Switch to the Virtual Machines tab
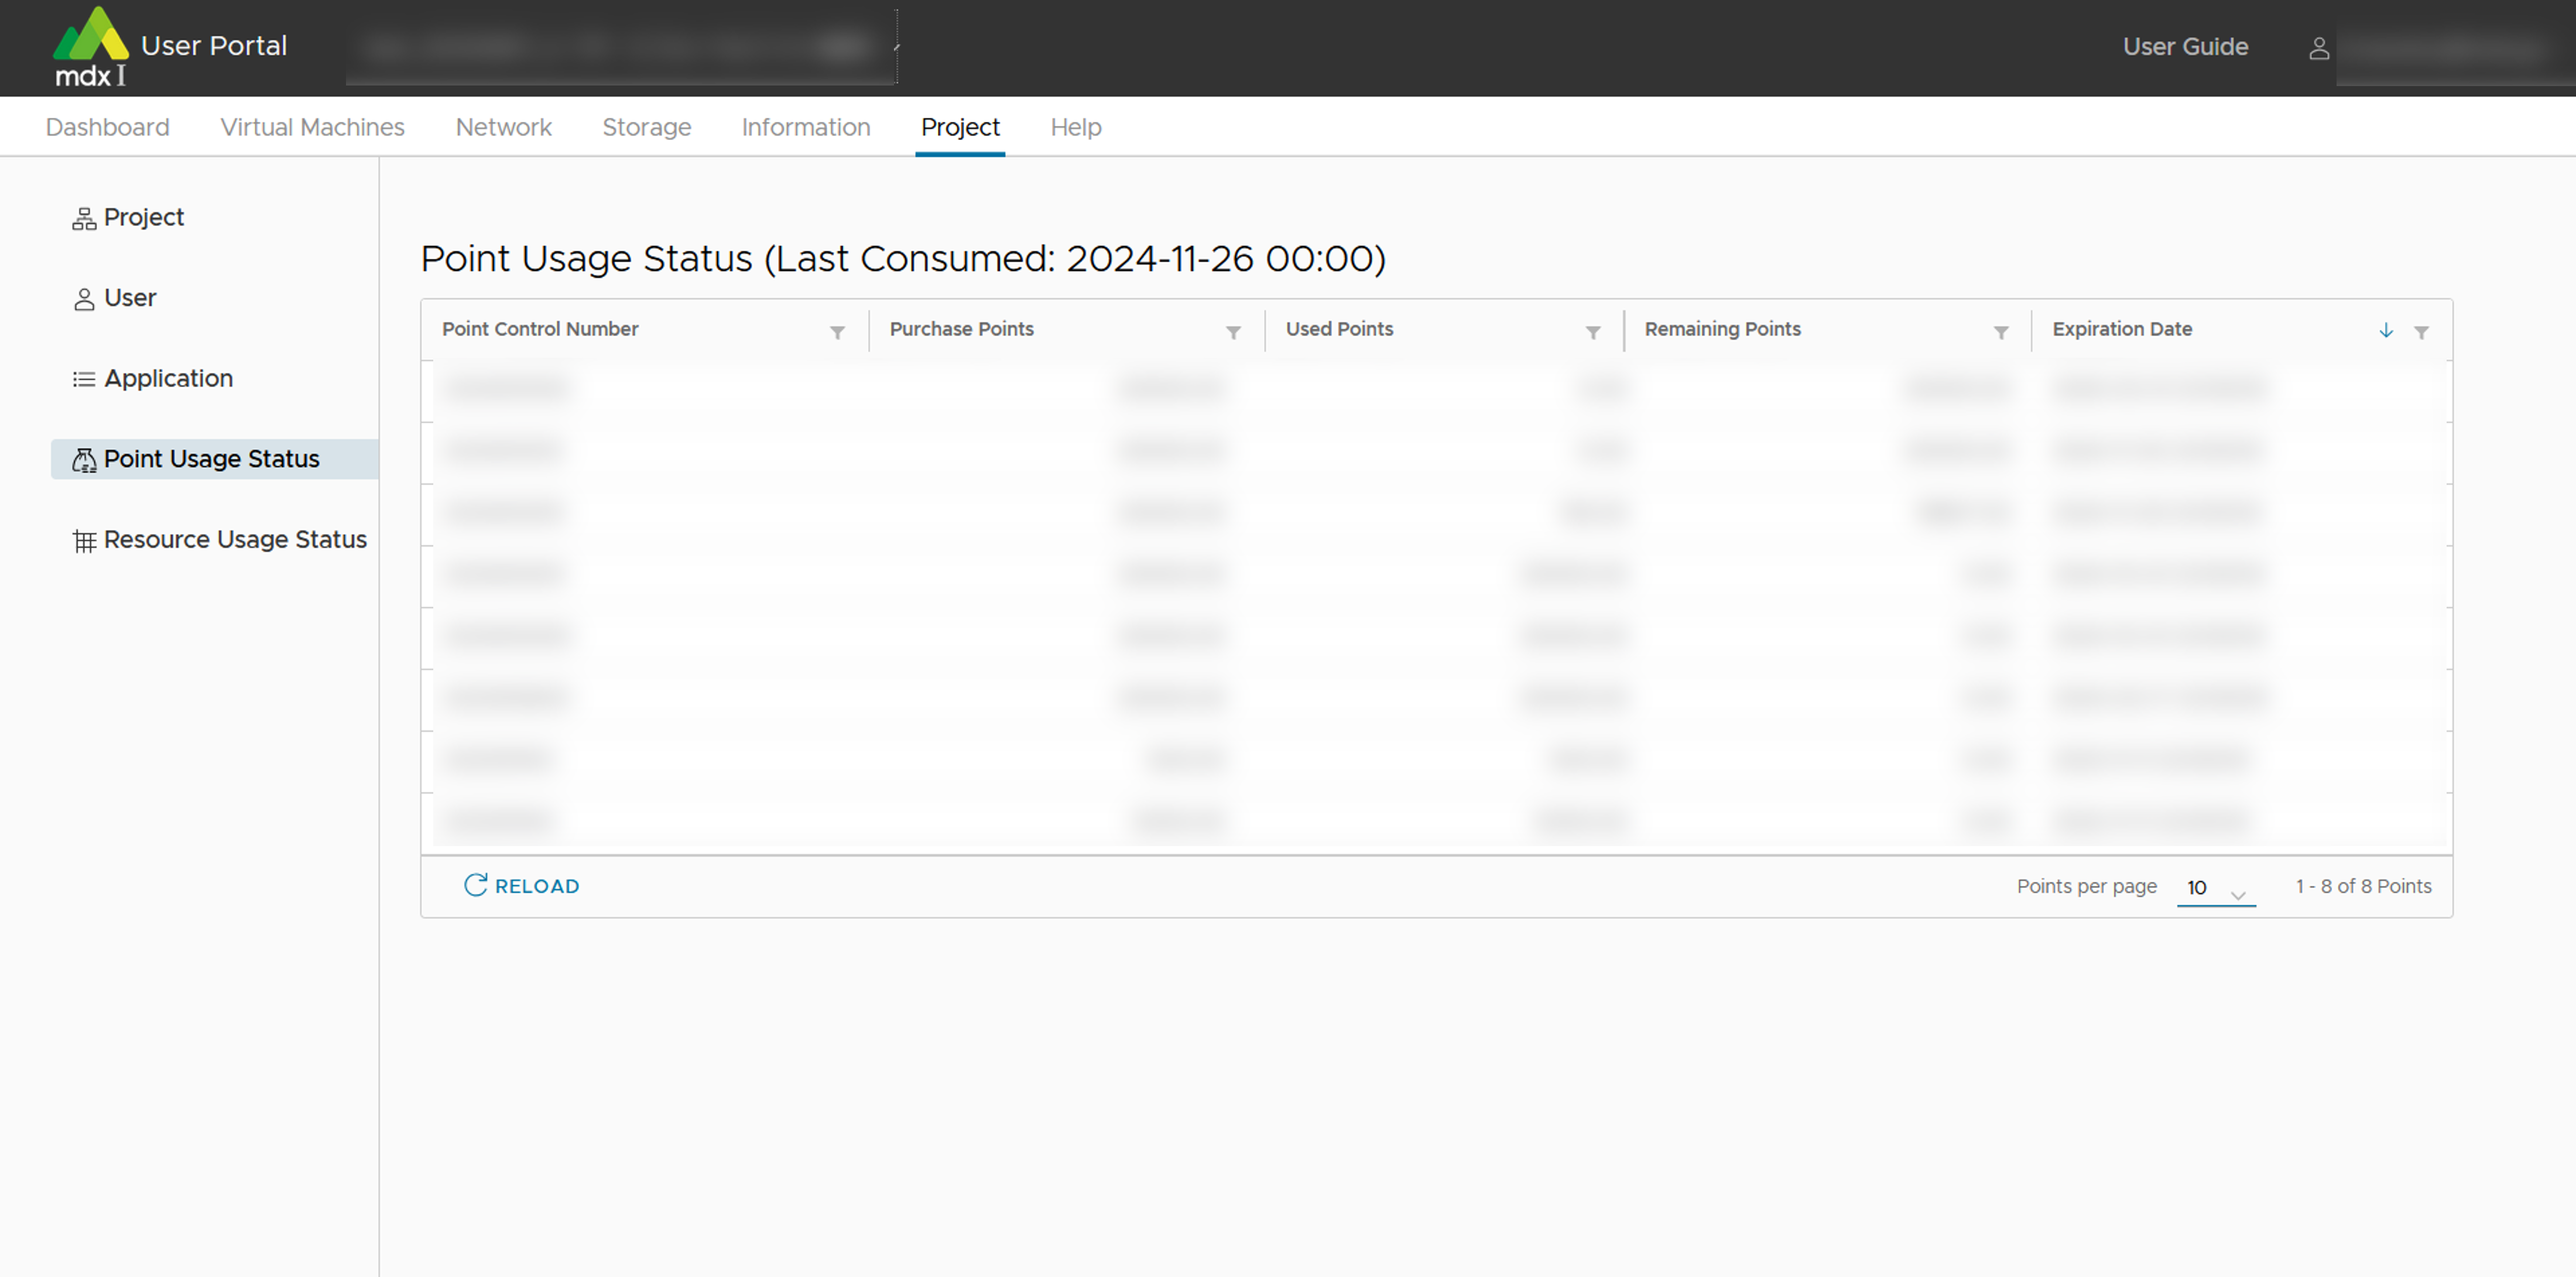The width and height of the screenshot is (2576, 1277). pos(312,127)
